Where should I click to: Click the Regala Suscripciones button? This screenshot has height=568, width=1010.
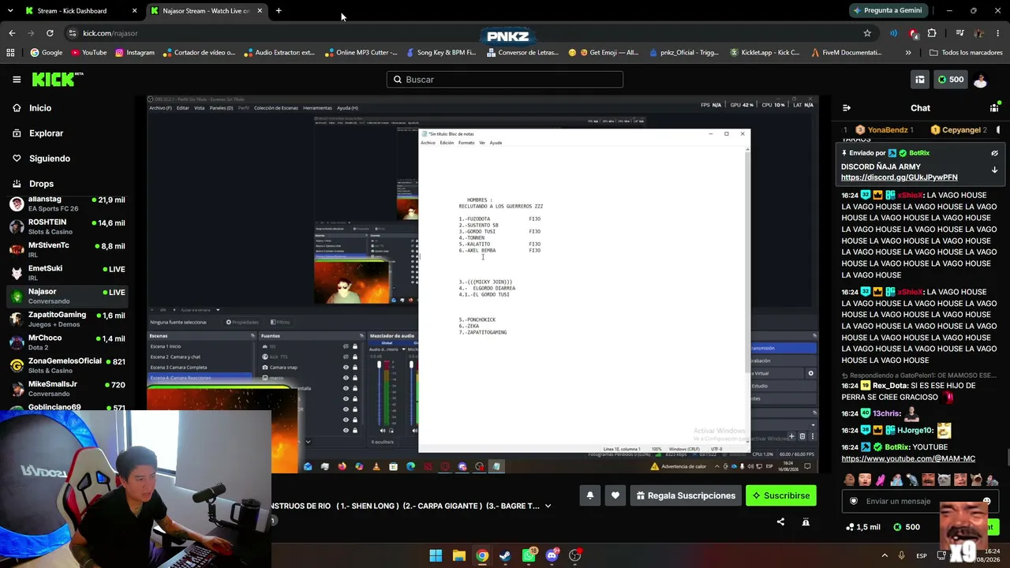686,495
